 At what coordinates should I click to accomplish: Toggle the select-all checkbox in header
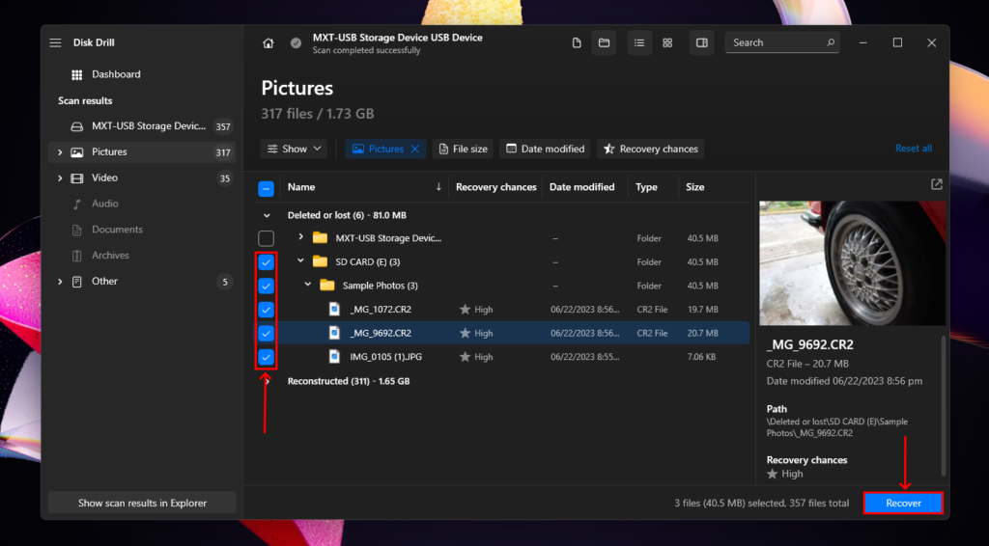(267, 188)
